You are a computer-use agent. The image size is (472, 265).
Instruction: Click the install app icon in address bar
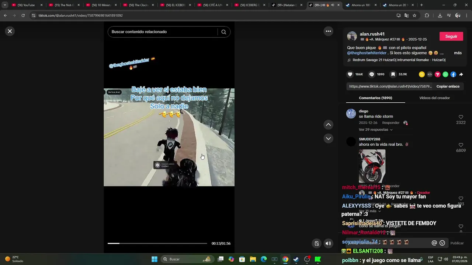[399, 15]
